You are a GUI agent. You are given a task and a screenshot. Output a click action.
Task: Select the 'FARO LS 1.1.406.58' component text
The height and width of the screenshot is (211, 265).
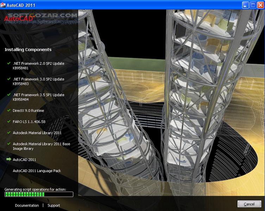(x=29, y=122)
